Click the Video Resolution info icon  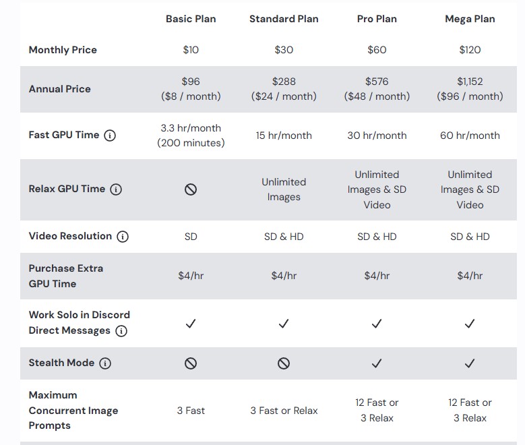point(123,237)
